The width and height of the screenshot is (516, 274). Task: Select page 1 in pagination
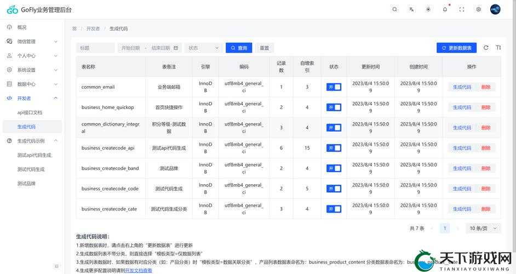click(x=445, y=228)
